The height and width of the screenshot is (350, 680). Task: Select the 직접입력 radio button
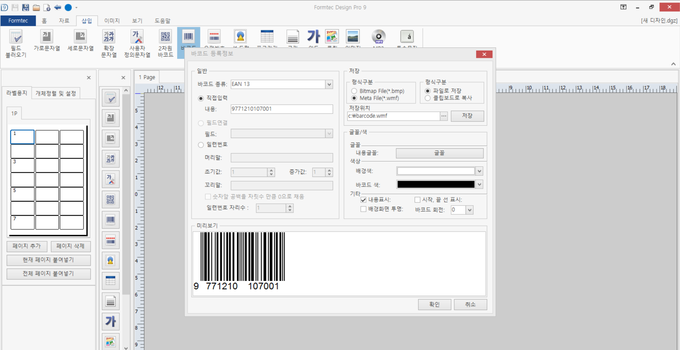(x=201, y=98)
